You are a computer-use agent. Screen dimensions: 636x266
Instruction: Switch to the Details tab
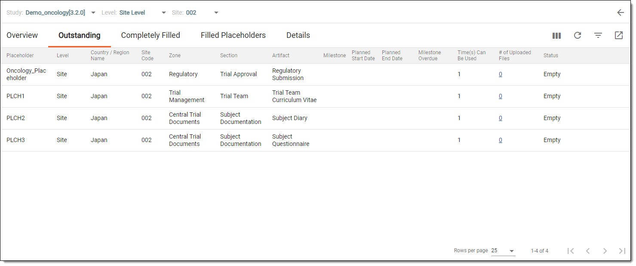(298, 35)
